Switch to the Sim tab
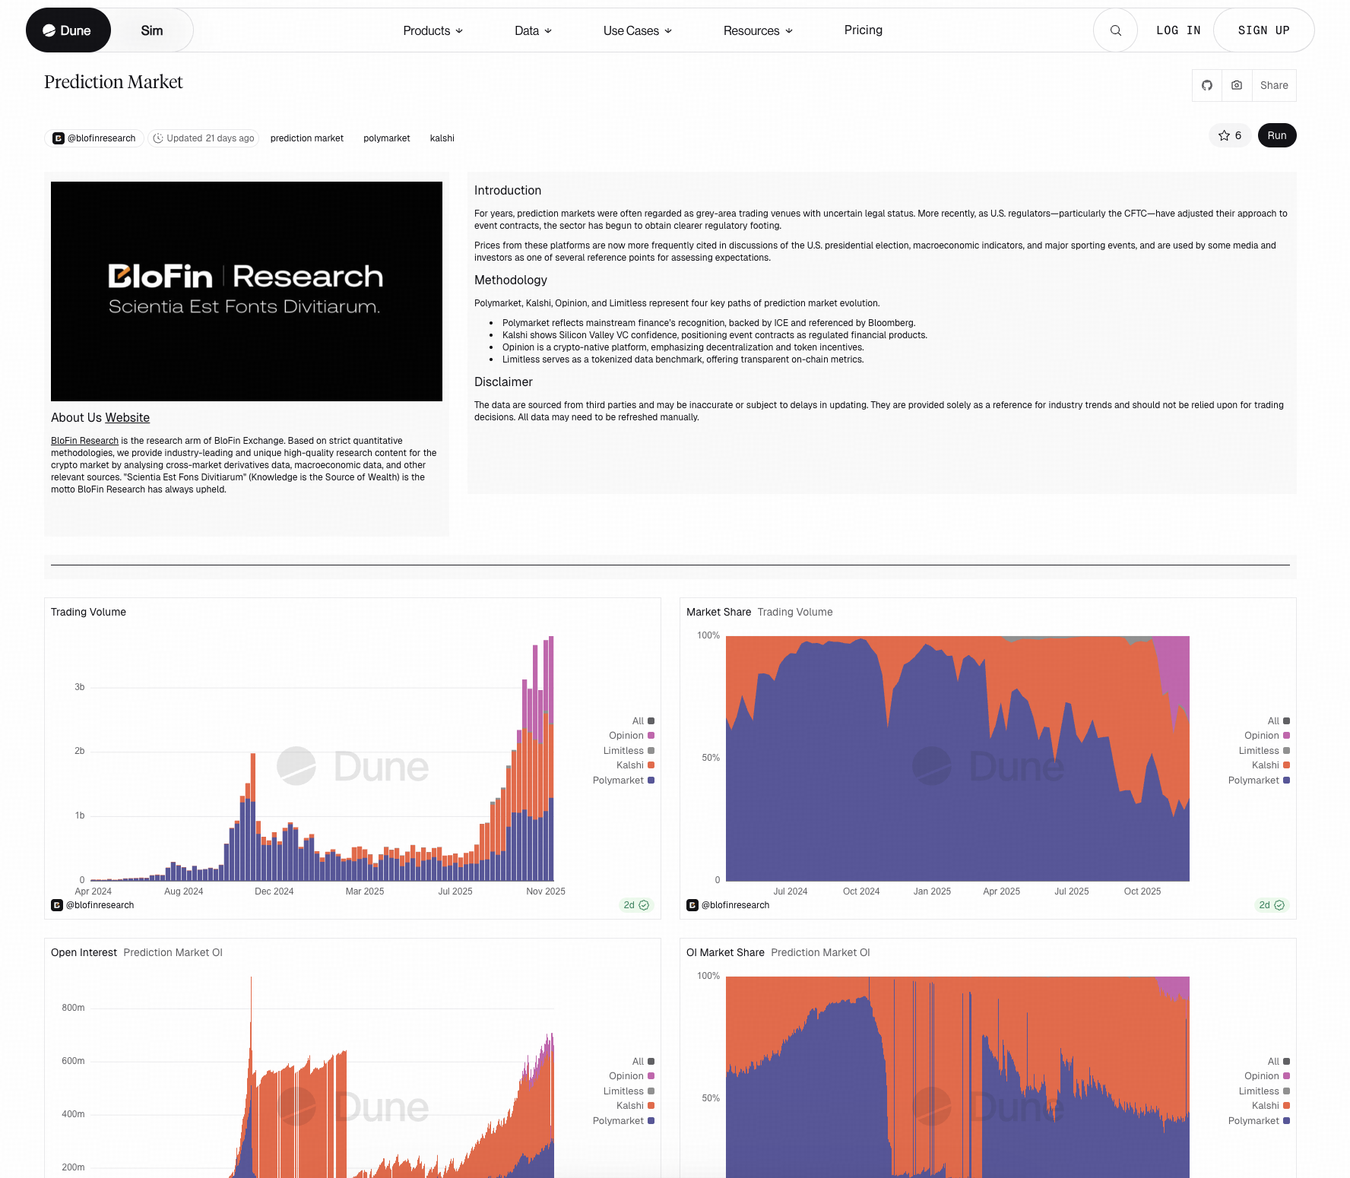The image size is (1350, 1178). (151, 30)
